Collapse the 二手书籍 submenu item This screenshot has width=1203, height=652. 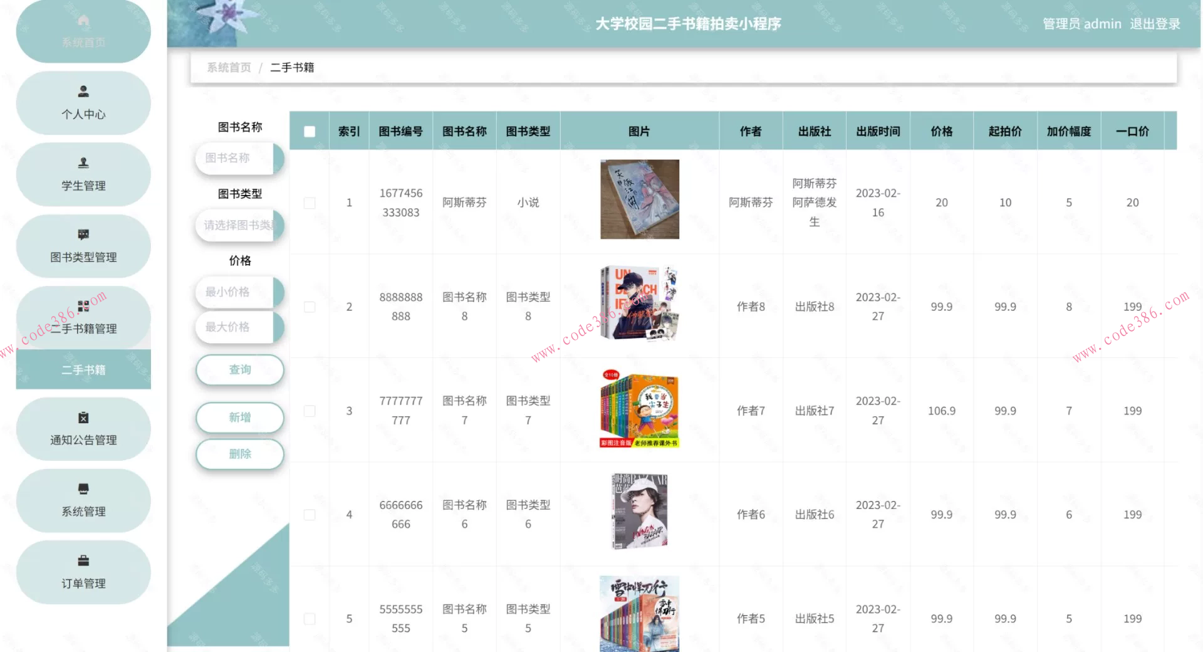pyautogui.click(x=83, y=369)
